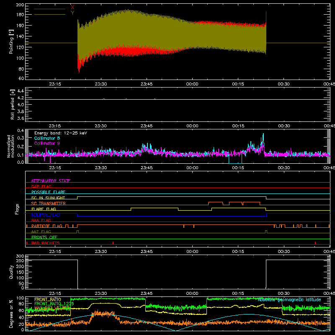Click the 'FRONTS_OFF' flag label
335x335 pixels.
[x=44, y=237]
